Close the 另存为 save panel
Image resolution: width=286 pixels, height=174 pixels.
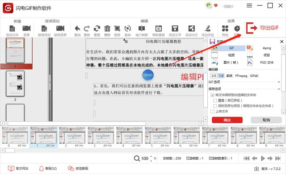[x=282, y=41]
